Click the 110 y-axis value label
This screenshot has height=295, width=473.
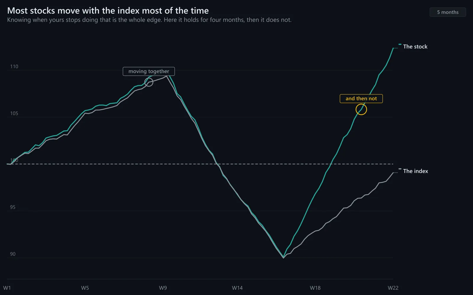click(x=14, y=67)
